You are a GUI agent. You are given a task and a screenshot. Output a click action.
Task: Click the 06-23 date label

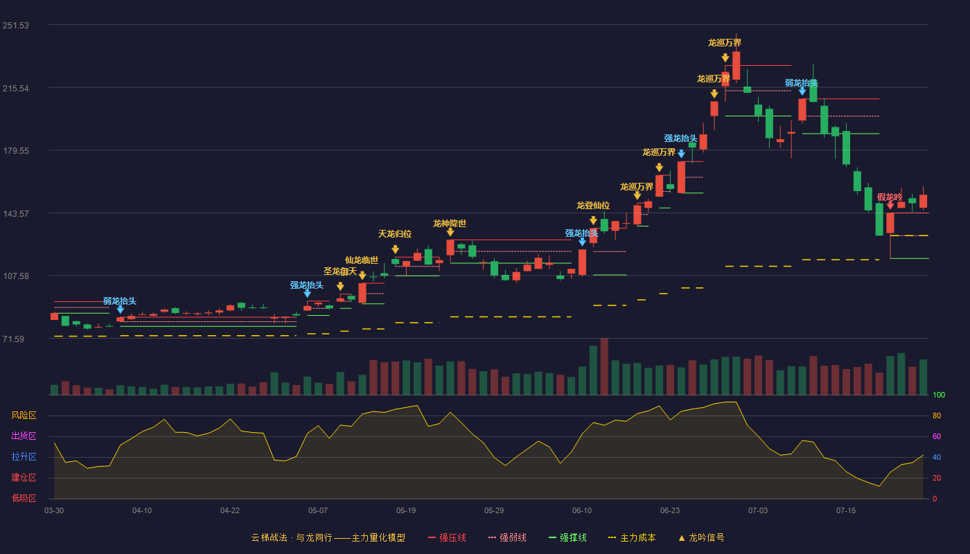point(670,510)
